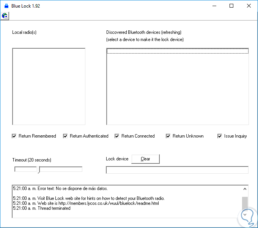Disable the Return Connected checkbox
Image resolution: width=258 pixels, height=228 pixels.
point(117,136)
